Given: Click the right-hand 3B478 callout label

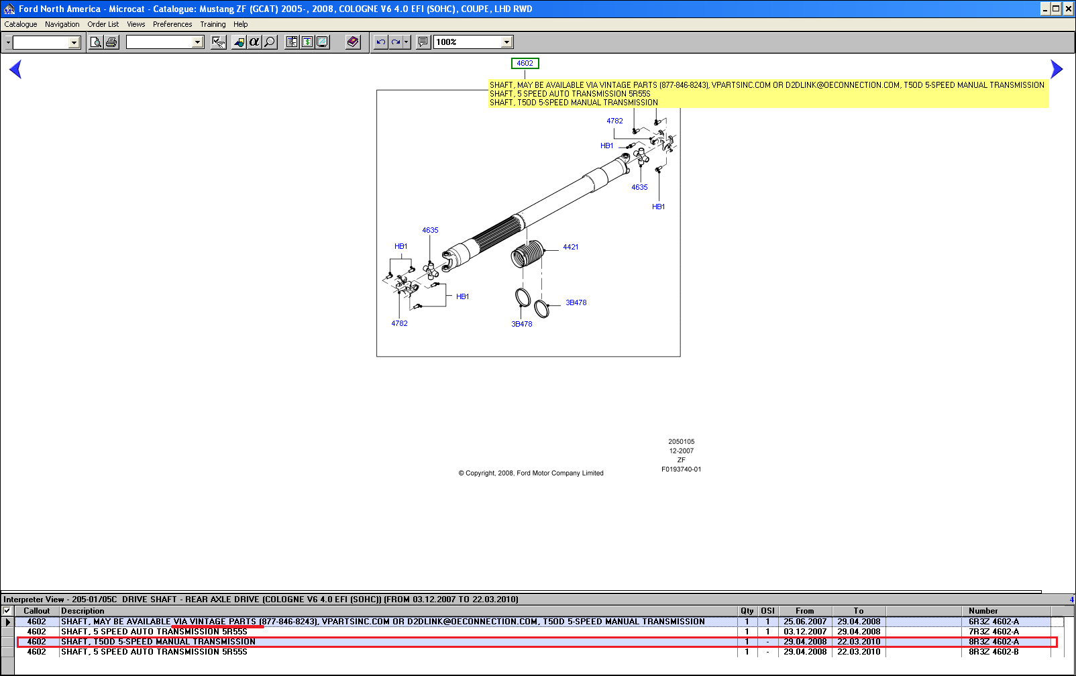Looking at the screenshot, I should (x=576, y=302).
